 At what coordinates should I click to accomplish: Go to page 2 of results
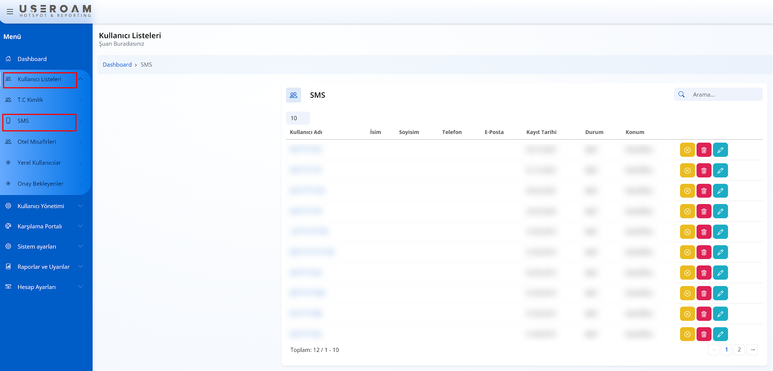click(739, 350)
